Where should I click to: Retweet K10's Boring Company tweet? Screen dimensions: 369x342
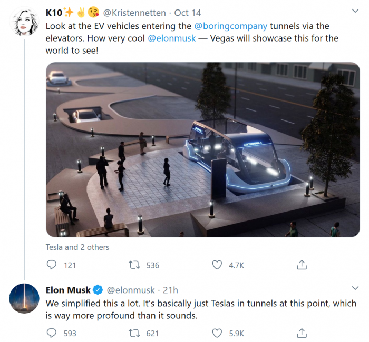coord(134,265)
